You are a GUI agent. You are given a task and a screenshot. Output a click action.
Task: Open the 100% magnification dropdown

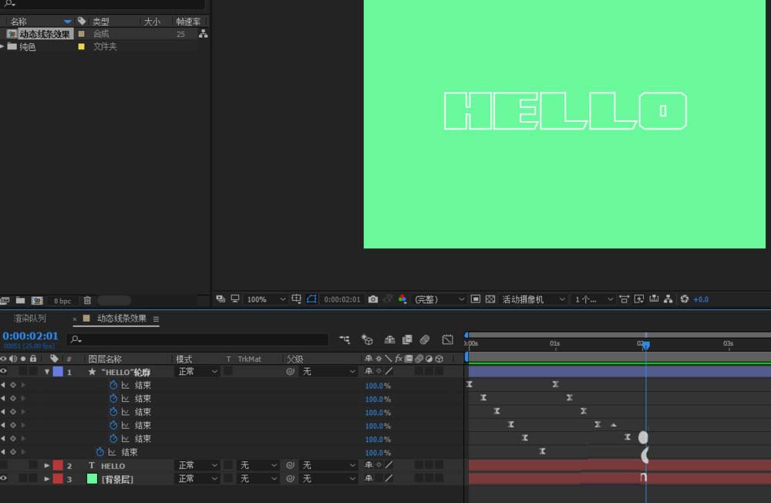(266, 299)
